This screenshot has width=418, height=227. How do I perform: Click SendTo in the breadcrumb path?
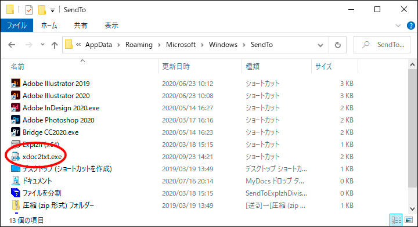click(x=262, y=45)
